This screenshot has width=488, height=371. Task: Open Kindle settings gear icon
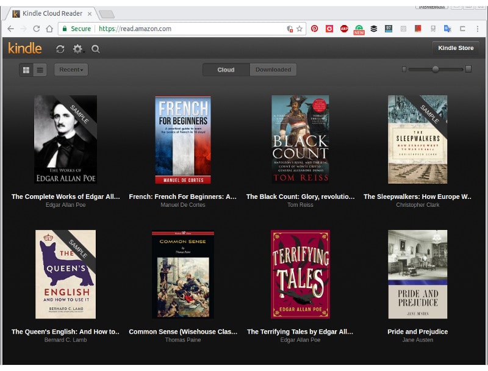pyautogui.click(x=77, y=49)
